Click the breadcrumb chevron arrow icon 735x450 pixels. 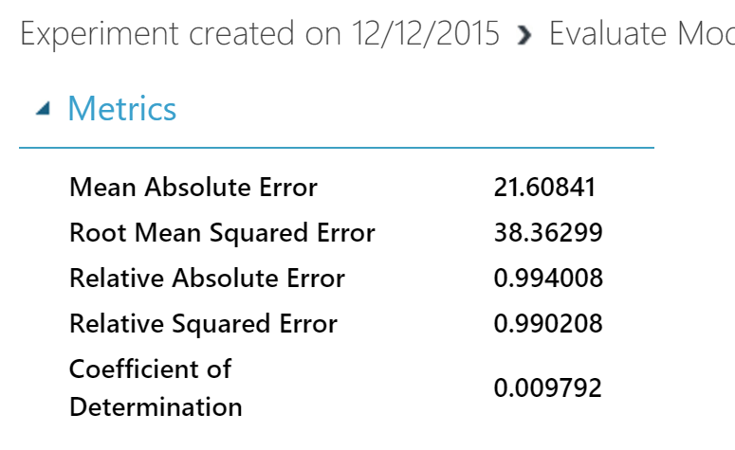524,35
